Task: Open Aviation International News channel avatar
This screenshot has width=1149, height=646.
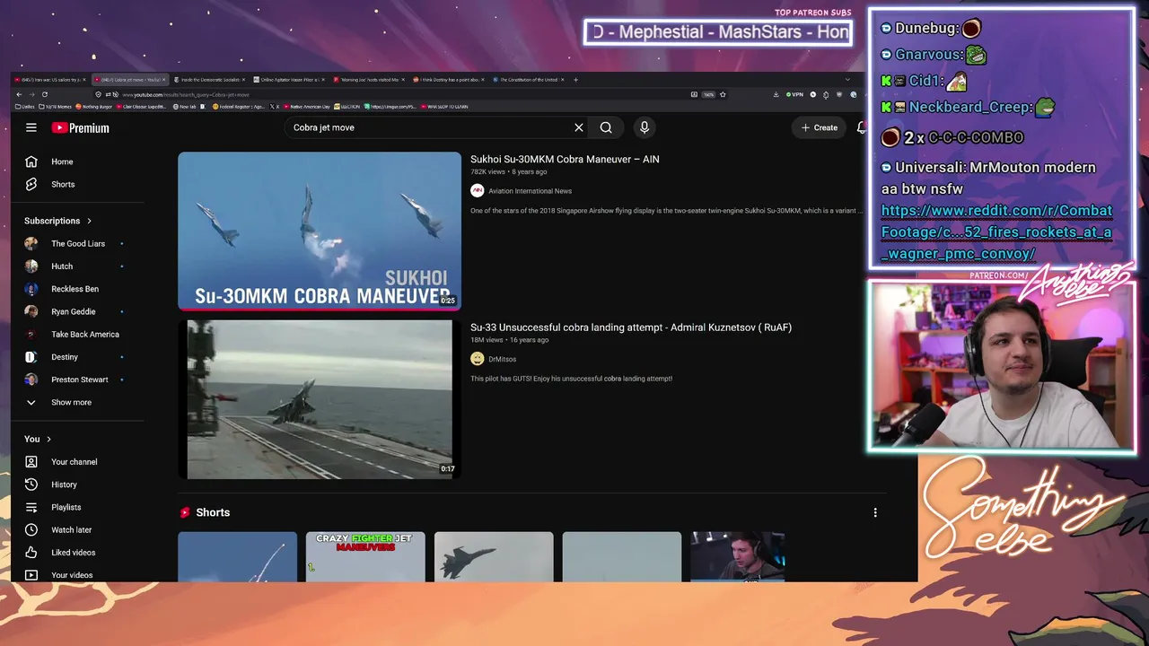Action: point(478,190)
